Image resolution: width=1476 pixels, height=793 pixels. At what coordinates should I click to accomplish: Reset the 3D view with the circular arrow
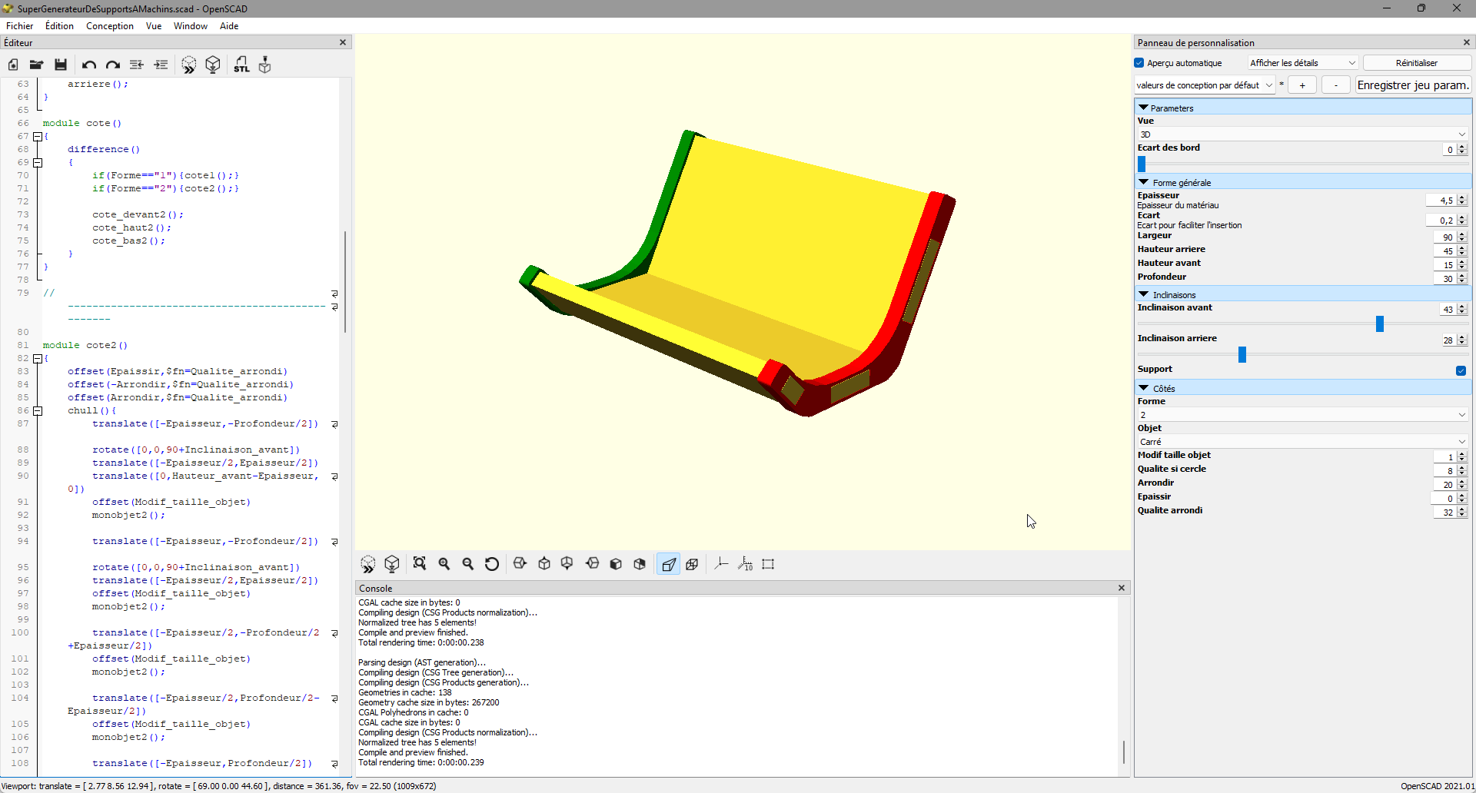(x=492, y=564)
